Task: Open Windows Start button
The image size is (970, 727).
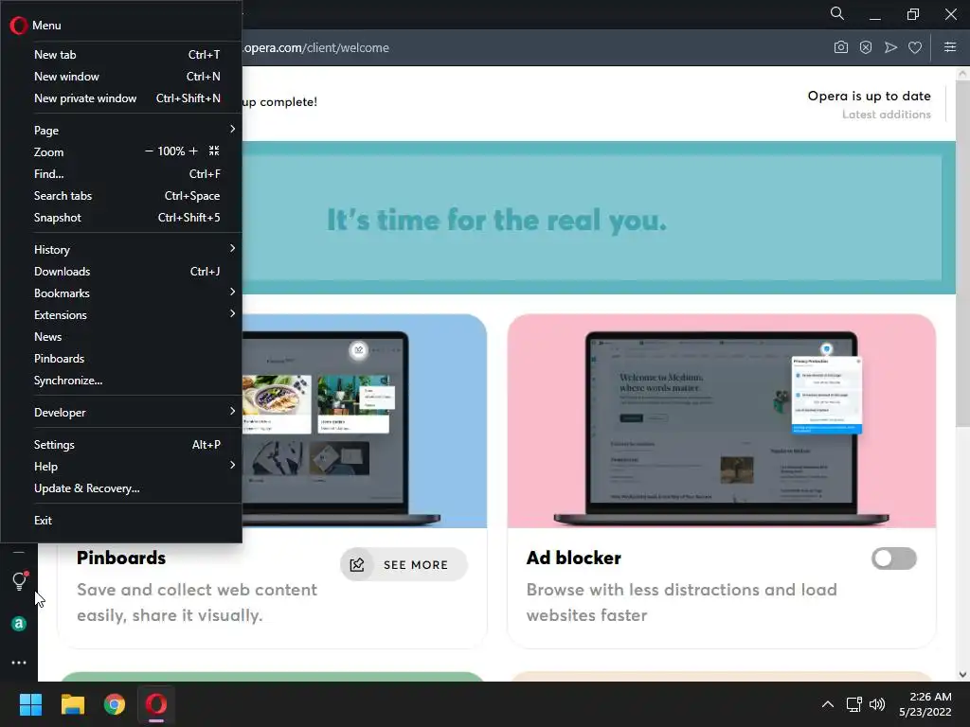Action: tap(30, 704)
